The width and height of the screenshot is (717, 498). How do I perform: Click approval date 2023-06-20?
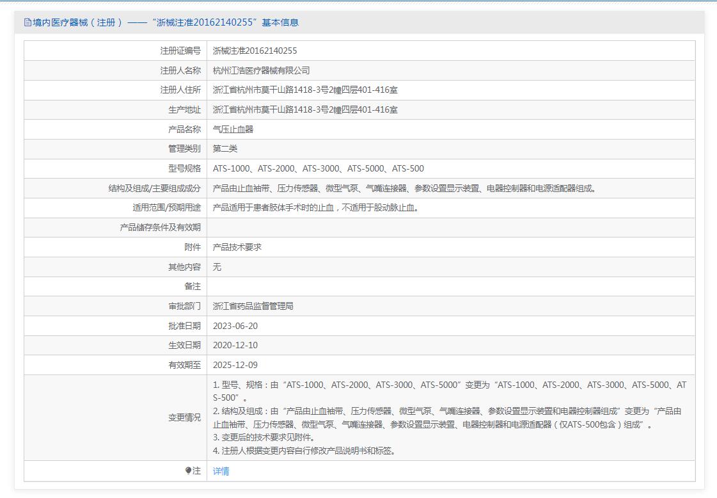tap(235, 326)
